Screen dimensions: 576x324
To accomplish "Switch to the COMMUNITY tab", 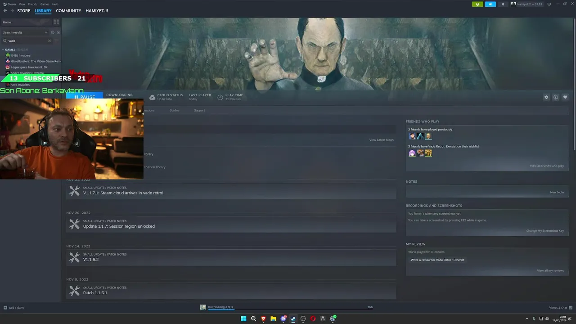I will 68,11.
